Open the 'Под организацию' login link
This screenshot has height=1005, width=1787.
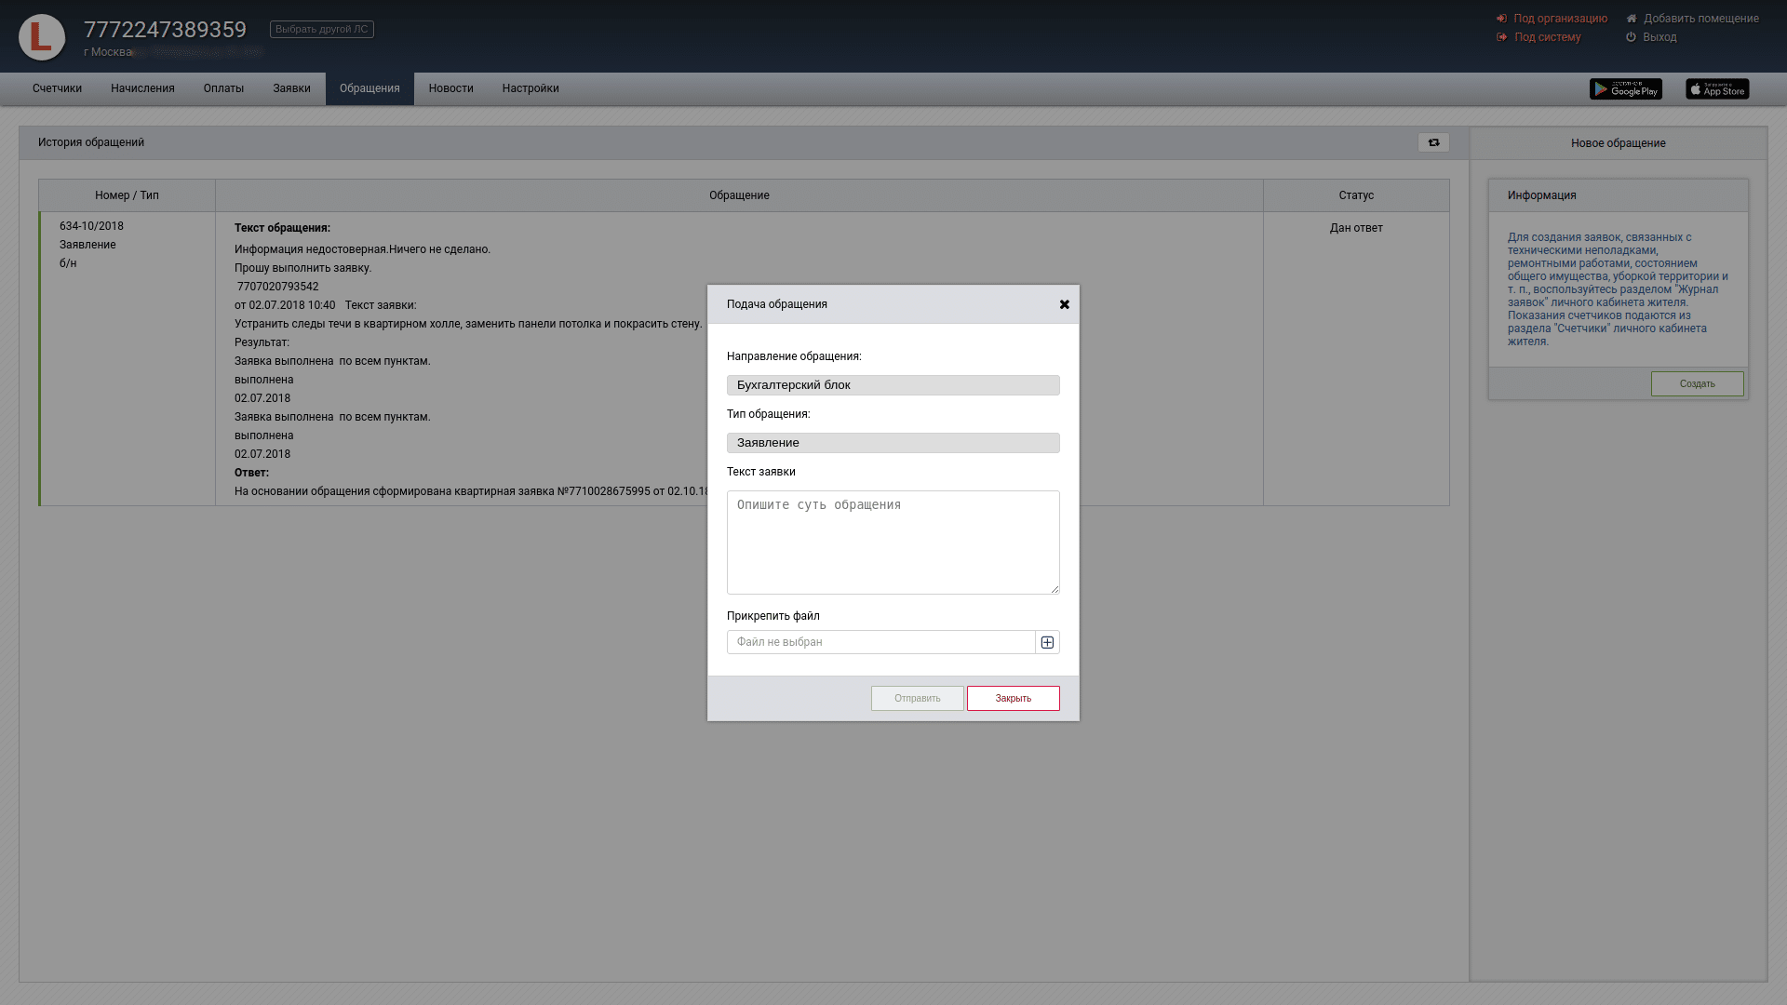click(x=1560, y=19)
